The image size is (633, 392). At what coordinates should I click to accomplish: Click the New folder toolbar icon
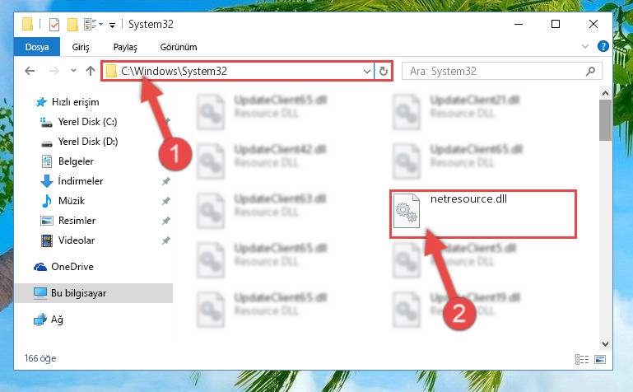pyautogui.click(x=72, y=25)
